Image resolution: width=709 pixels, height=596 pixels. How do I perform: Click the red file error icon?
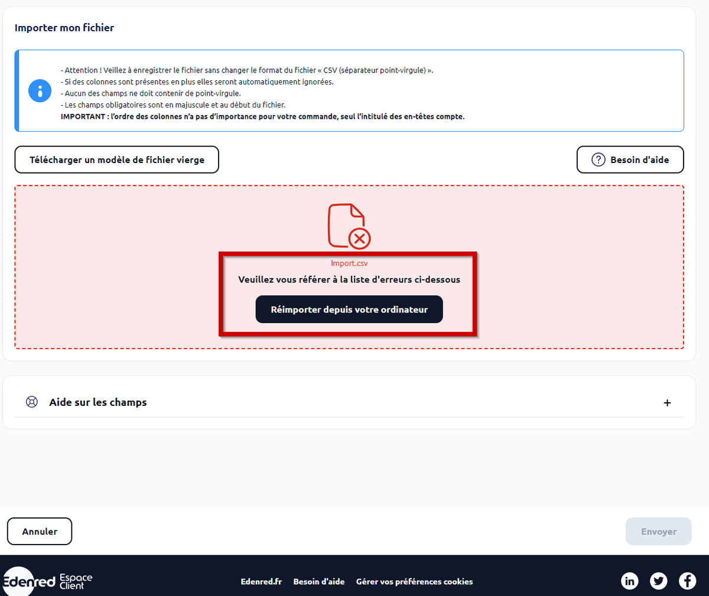349,226
